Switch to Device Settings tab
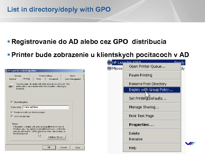This screenshot has width=205, height=154. (46, 76)
